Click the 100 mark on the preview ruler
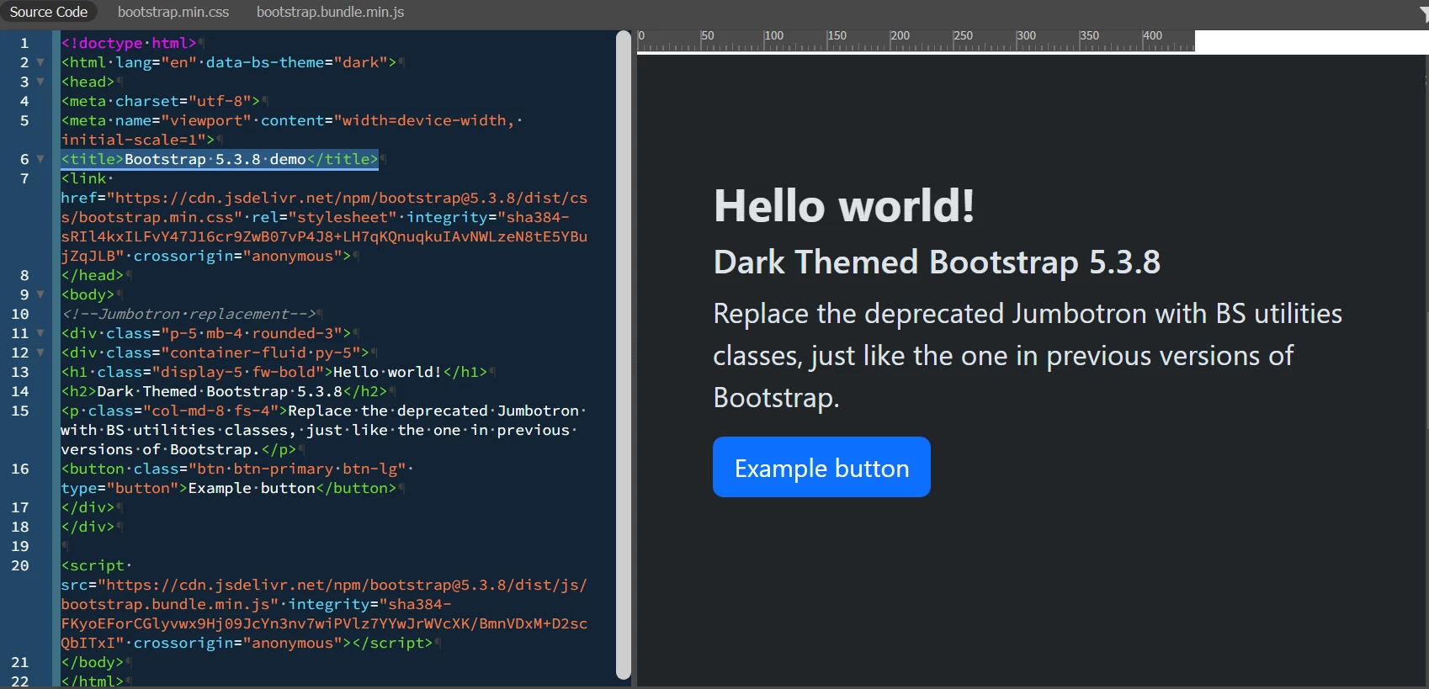This screenshot has width=1429, height=689. pos(773,36)
